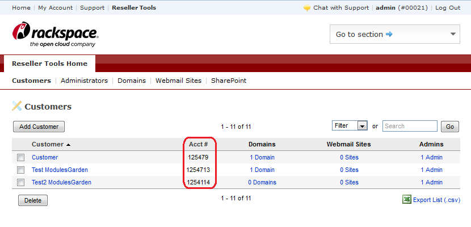Click the Acct # column header
Viewport: 471px width, 227px height.
(198, 144)
